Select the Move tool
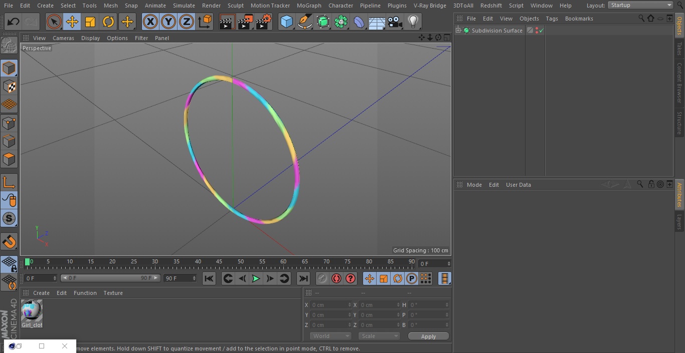Screen dimensions: 685x353 coord(72,22)
